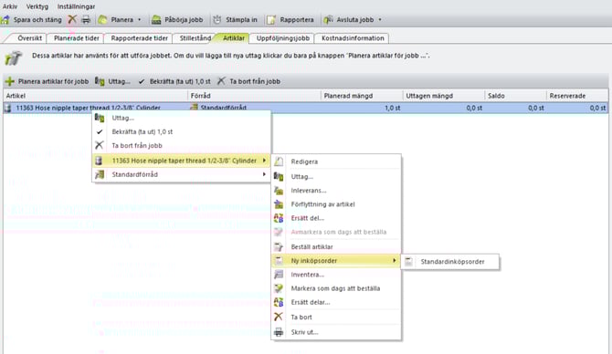Viewport: 612px width, 354px height.
Task: Switch to the Rapporterade tider tab
Action: point(140,37)
